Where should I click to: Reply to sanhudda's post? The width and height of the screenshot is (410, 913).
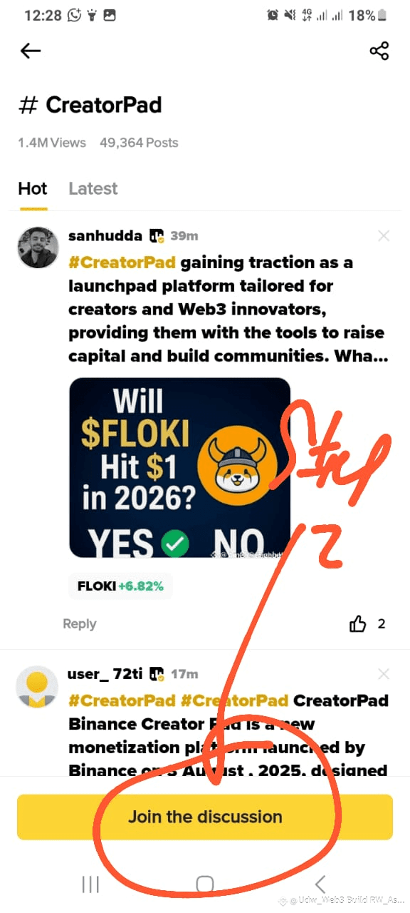coord(80,624)
